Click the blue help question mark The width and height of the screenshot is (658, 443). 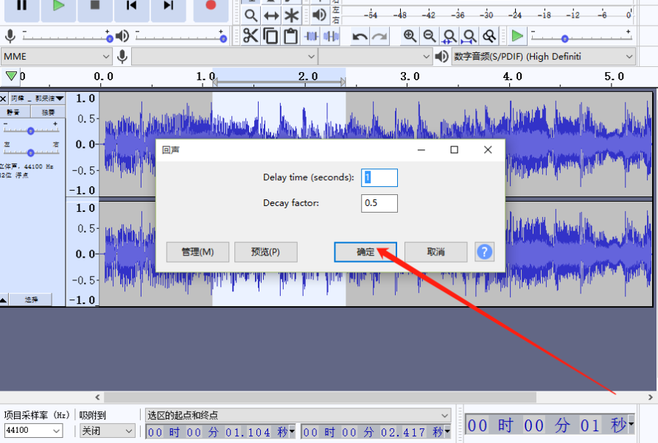coord(484,252)
